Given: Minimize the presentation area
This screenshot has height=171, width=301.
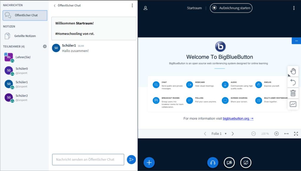Looking at the screenshot, I should 296,41.
